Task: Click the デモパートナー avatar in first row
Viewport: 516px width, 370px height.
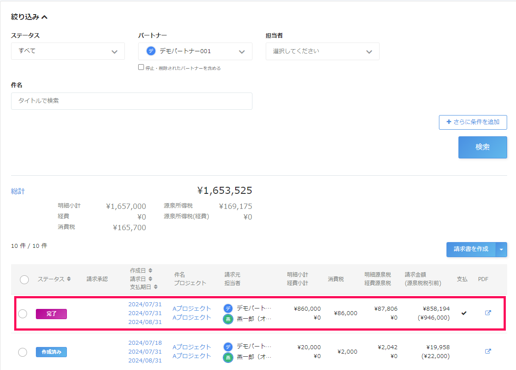Action: click(x=228, y=308)
